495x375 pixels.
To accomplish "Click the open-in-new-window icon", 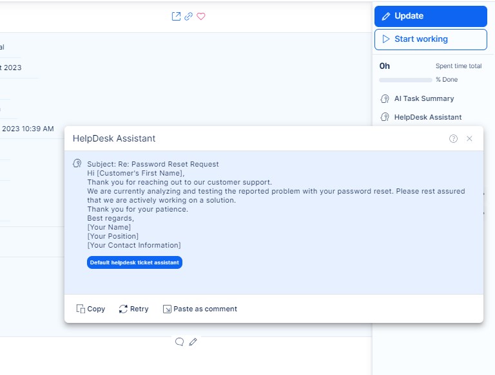I will coord(176,17).
